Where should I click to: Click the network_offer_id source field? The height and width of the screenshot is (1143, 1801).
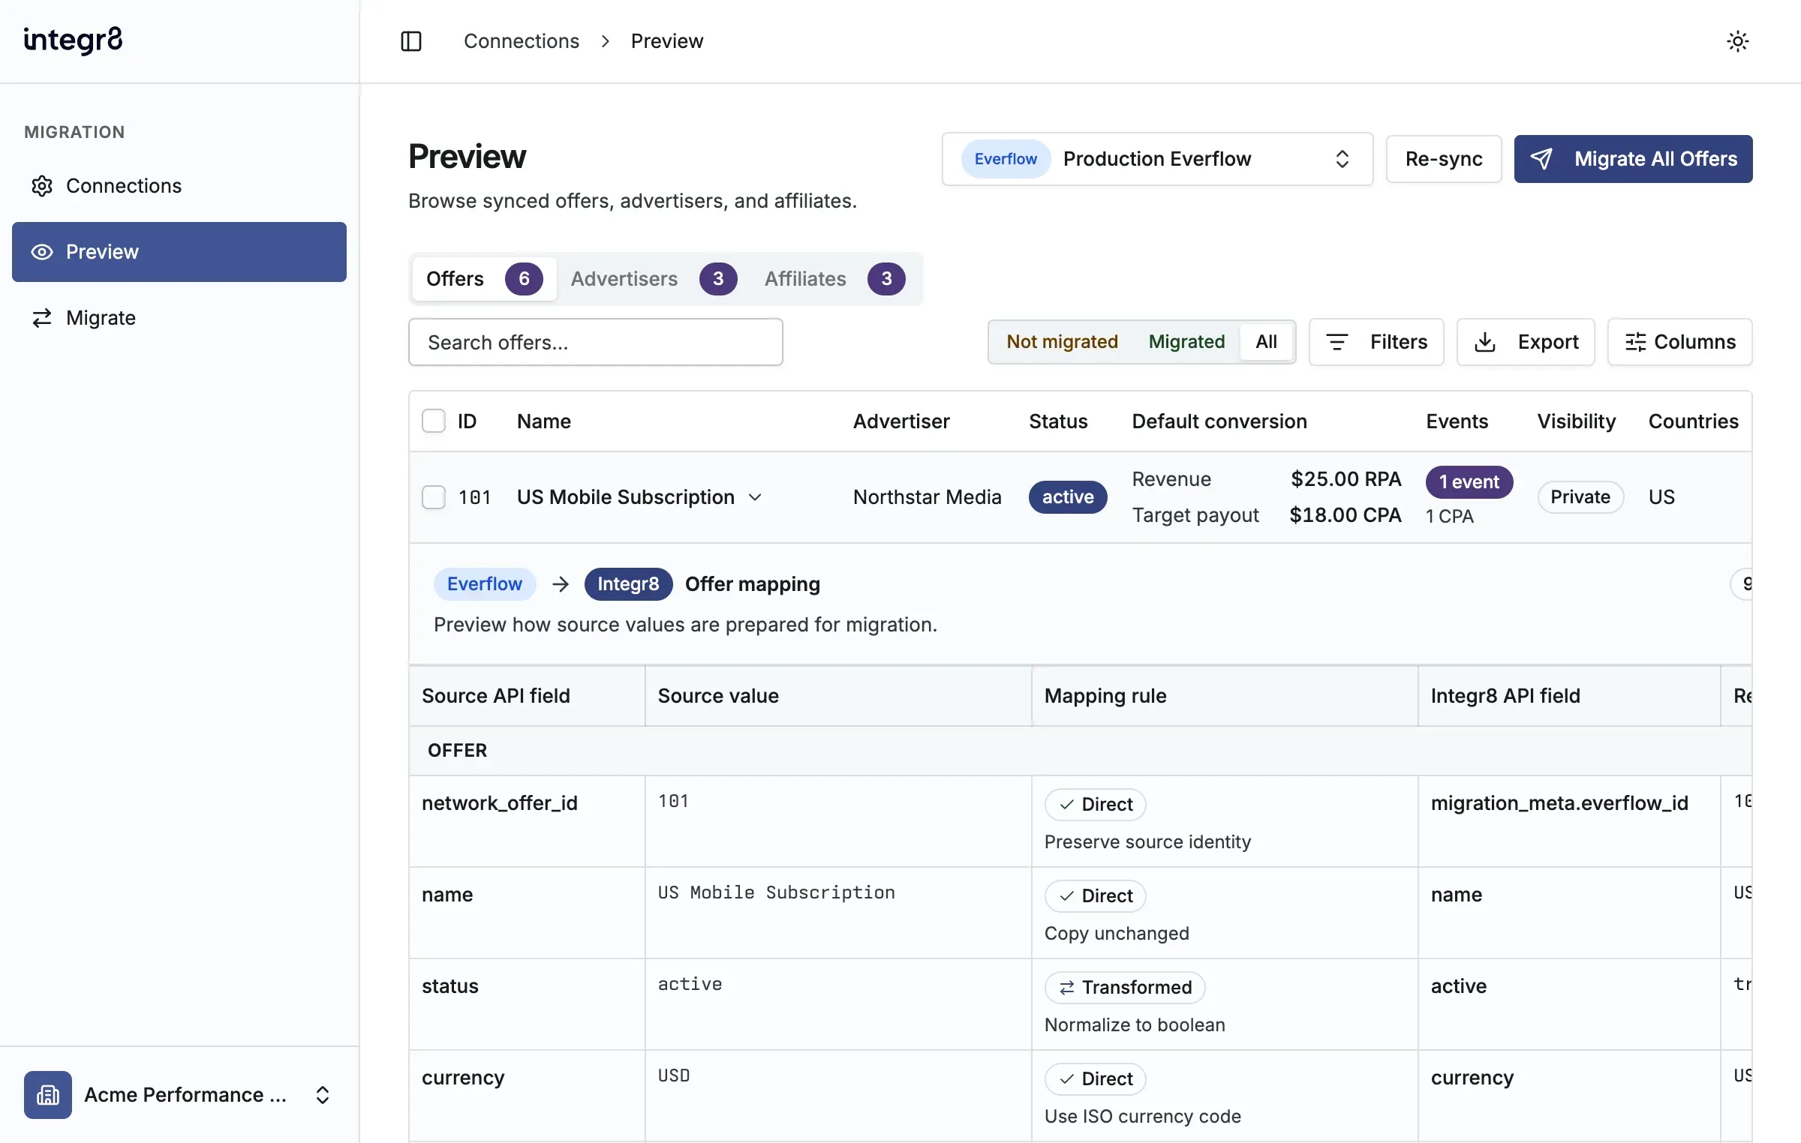point(500,803)
